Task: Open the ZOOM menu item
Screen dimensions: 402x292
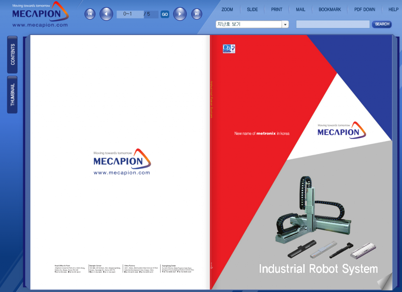Action: coord(227,9)
